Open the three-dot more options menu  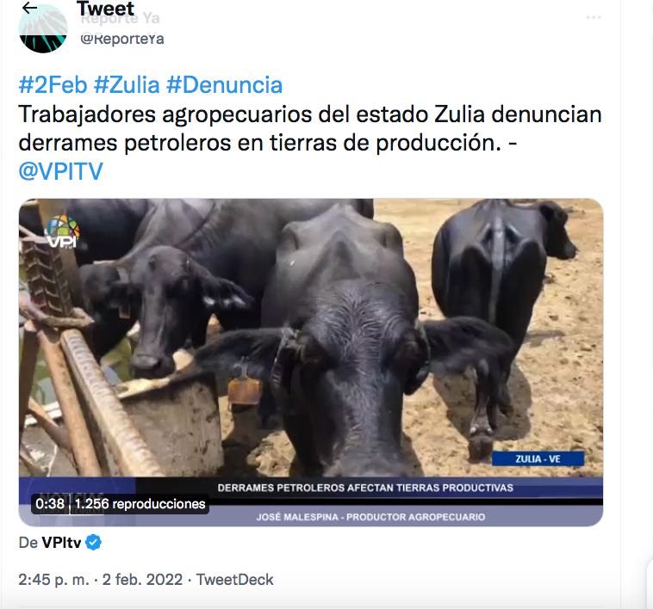(x=593, y=17)
